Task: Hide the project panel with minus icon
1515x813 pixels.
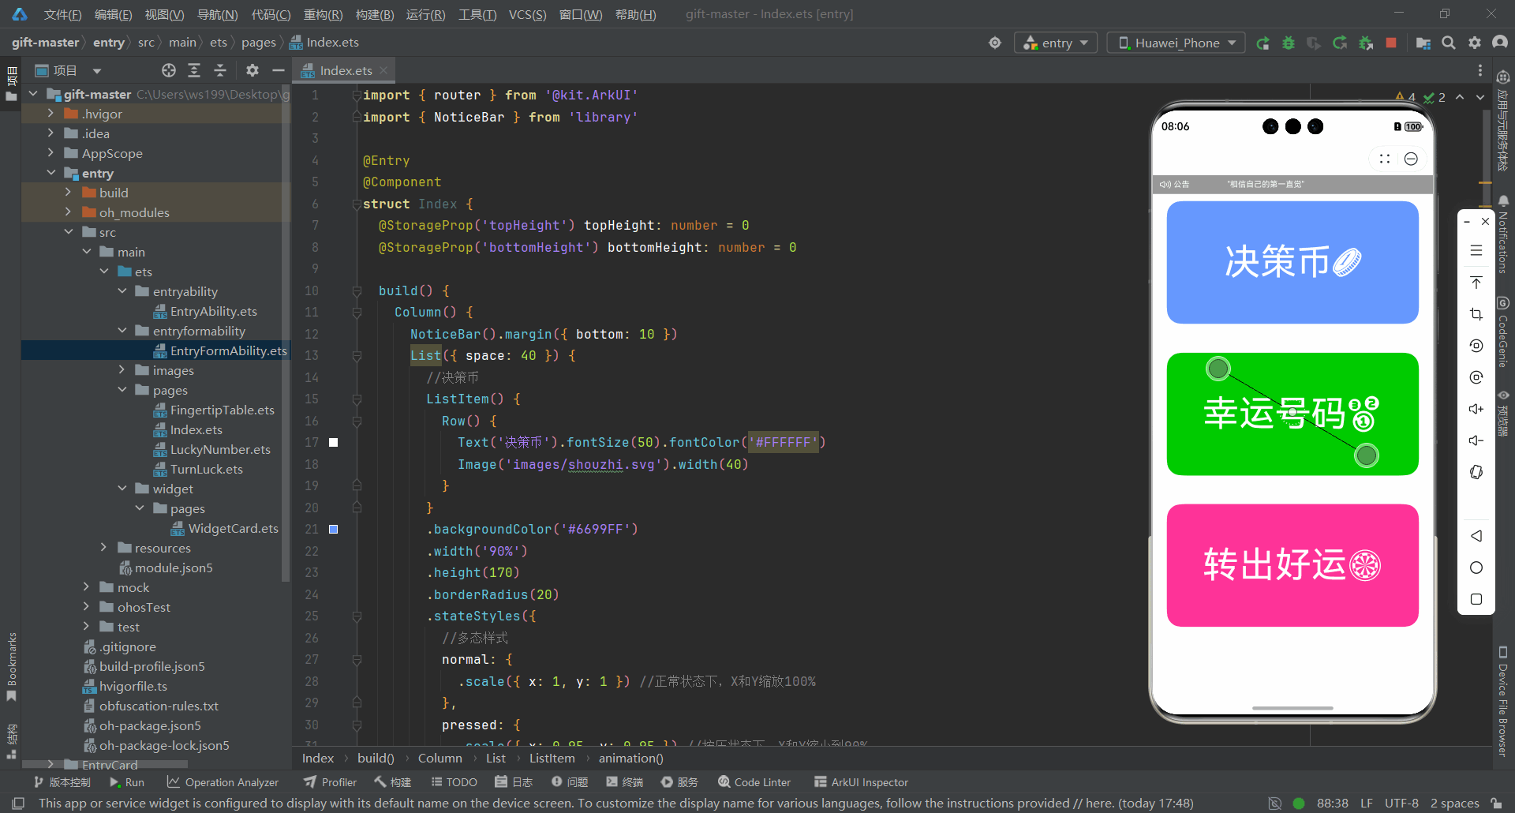Action: pyautogui.click(x=278, y=71)
